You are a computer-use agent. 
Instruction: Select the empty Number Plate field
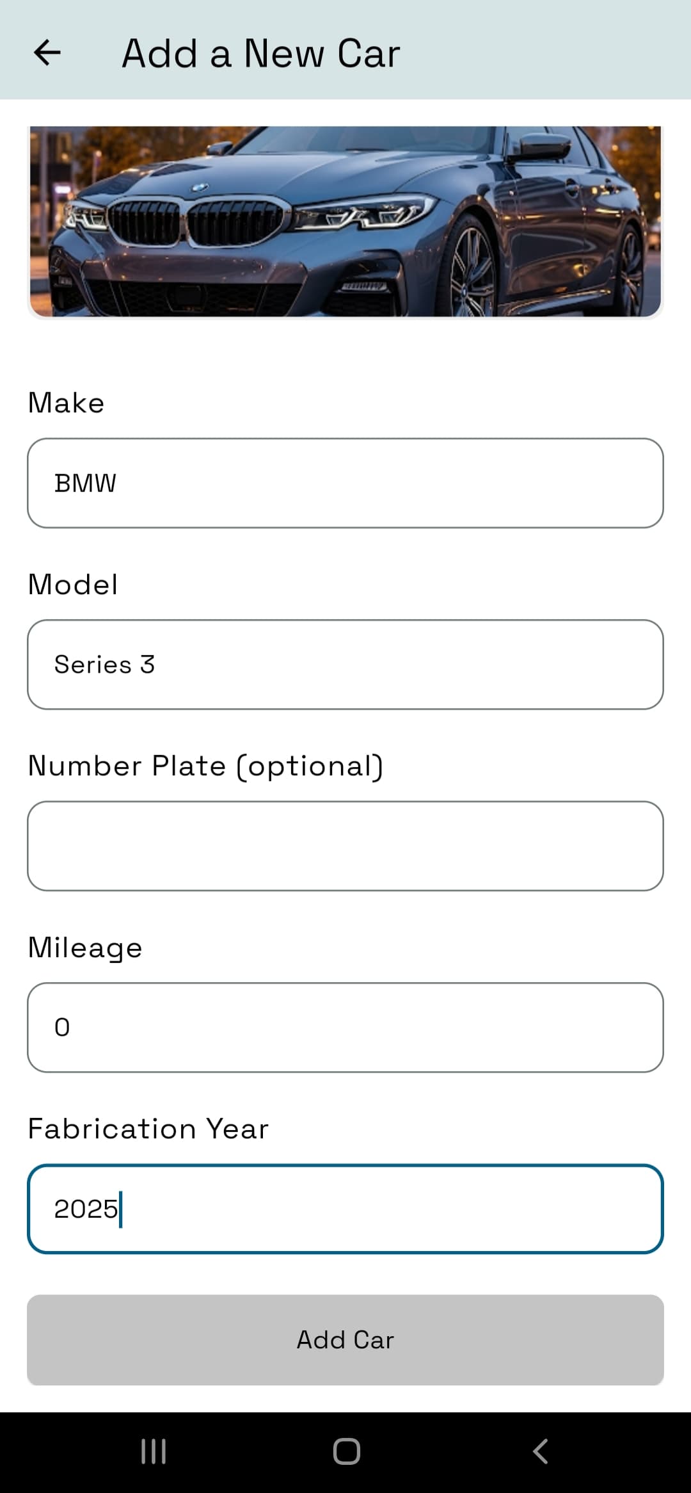tap(345, 846)
